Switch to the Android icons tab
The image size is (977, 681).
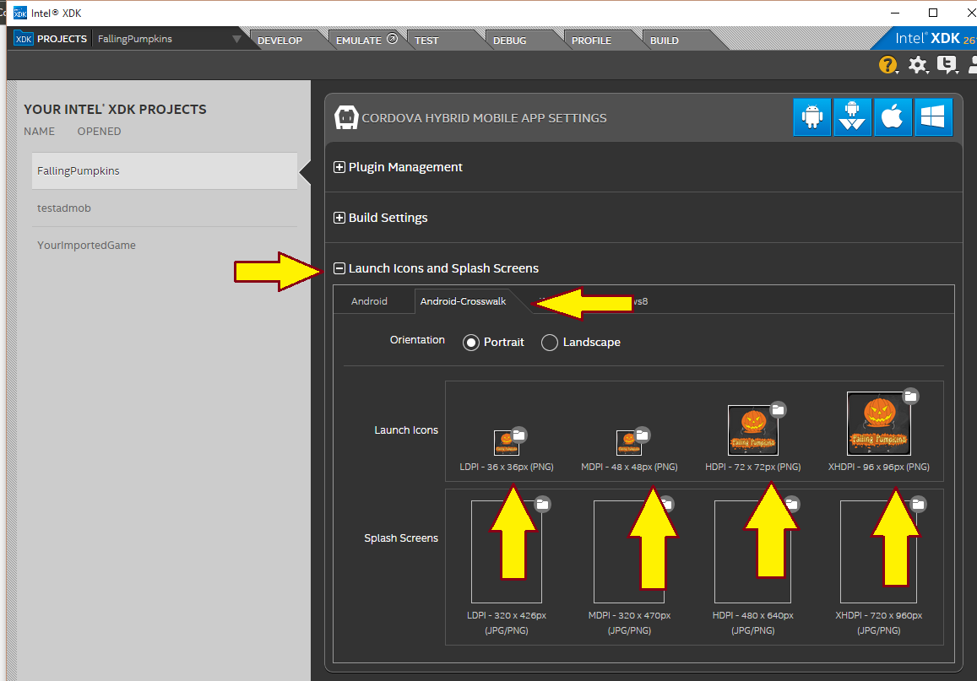[x=369, y=301]
